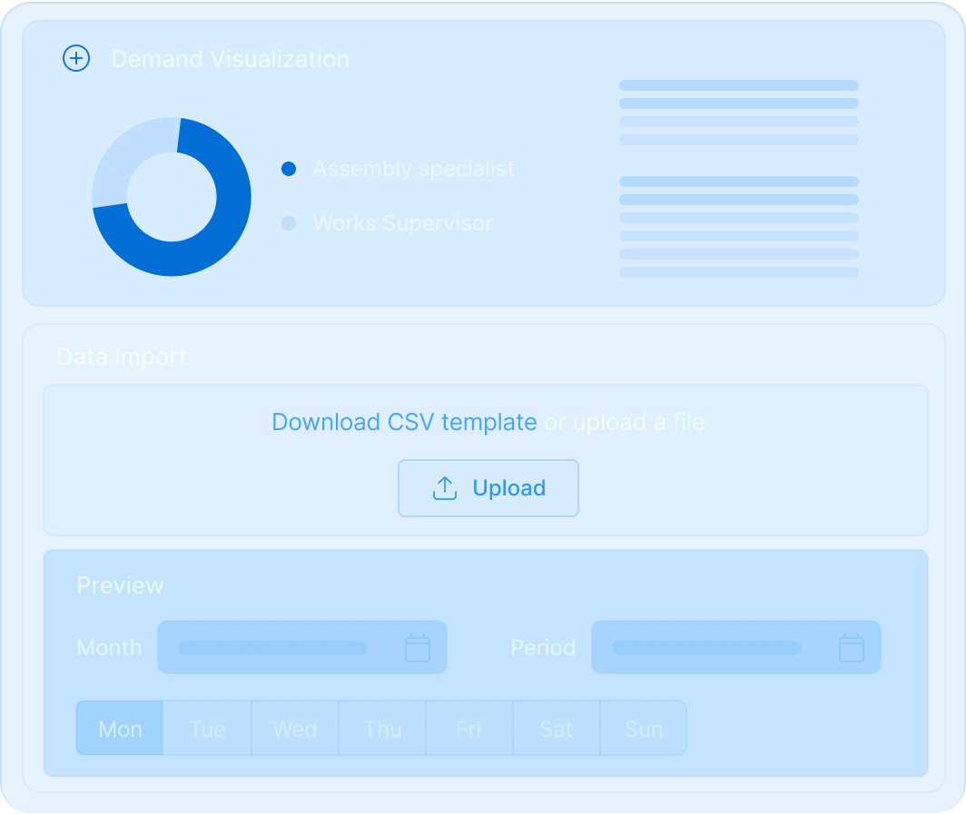Select the Sat day tab
The image size is (966, 814).
point(557,728)
